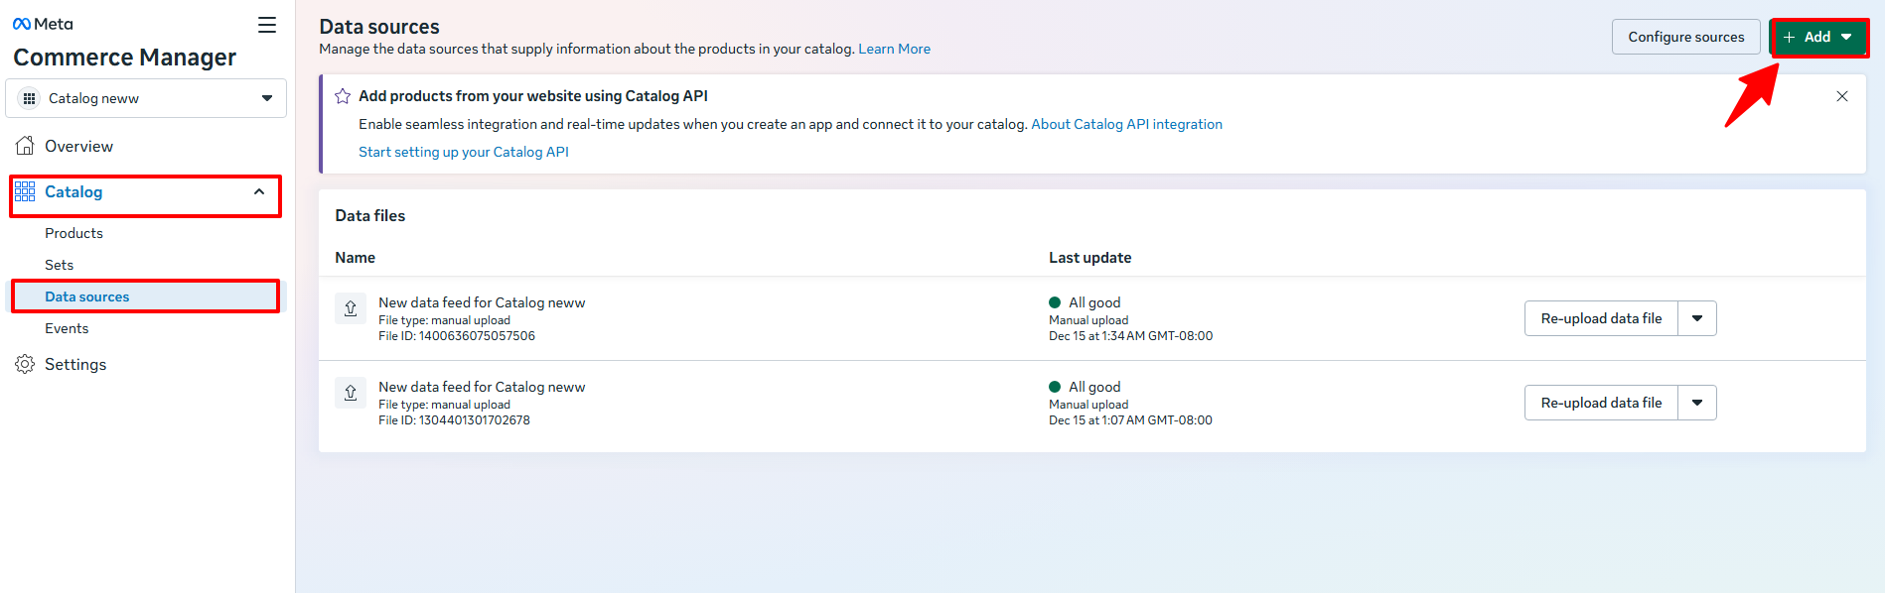Dismiss the Catalog API banner
The image size is (1885, 593).
pyautogui.click(x=1841, y=96)
